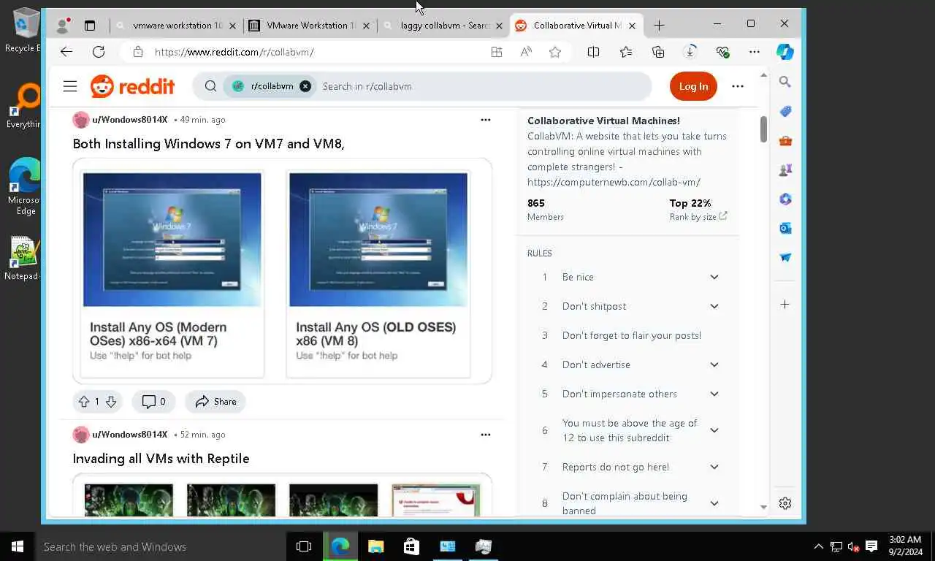The width and height of the screenshot is (935, 561).
Task: Open Task View on the taskbar
Action: pyautogui.click(x=304, y=546)
